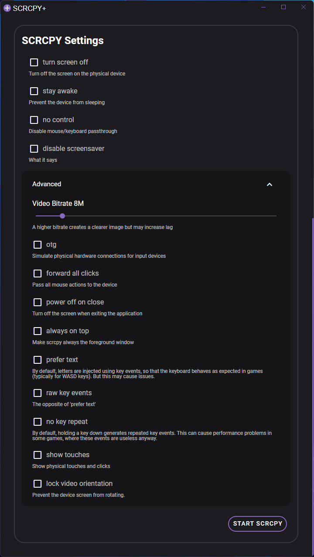
Task: Click the Video Bitrate slider handle
Action: point(62,216)
